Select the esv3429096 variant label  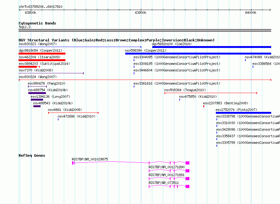(x=248, y=129)
